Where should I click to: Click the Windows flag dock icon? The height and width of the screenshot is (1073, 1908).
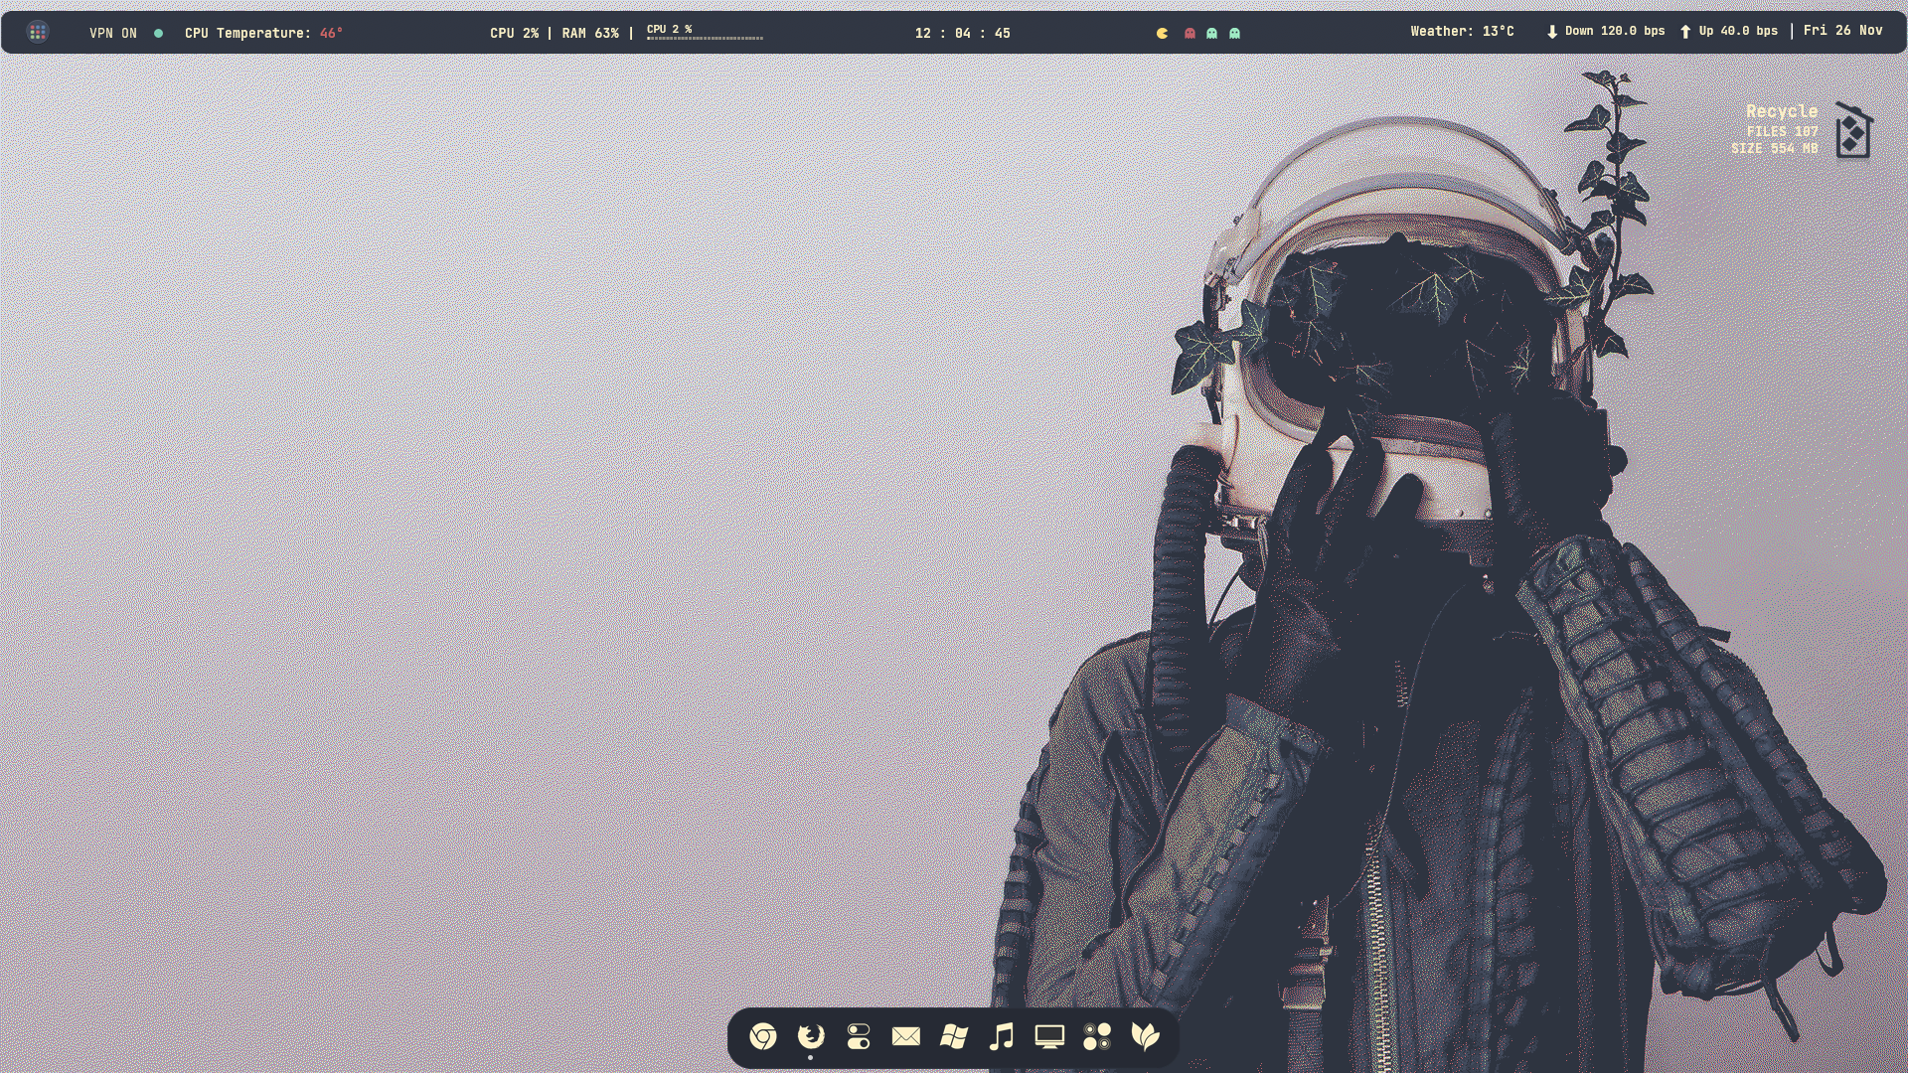pyautogui.click(x=954, y=1036)
